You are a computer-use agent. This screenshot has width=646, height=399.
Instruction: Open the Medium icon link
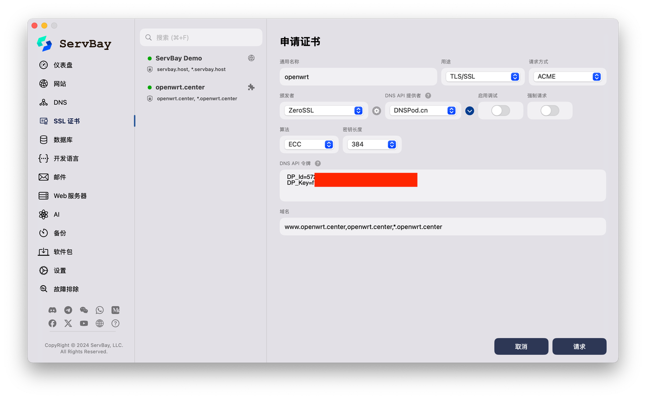(116, 310)
